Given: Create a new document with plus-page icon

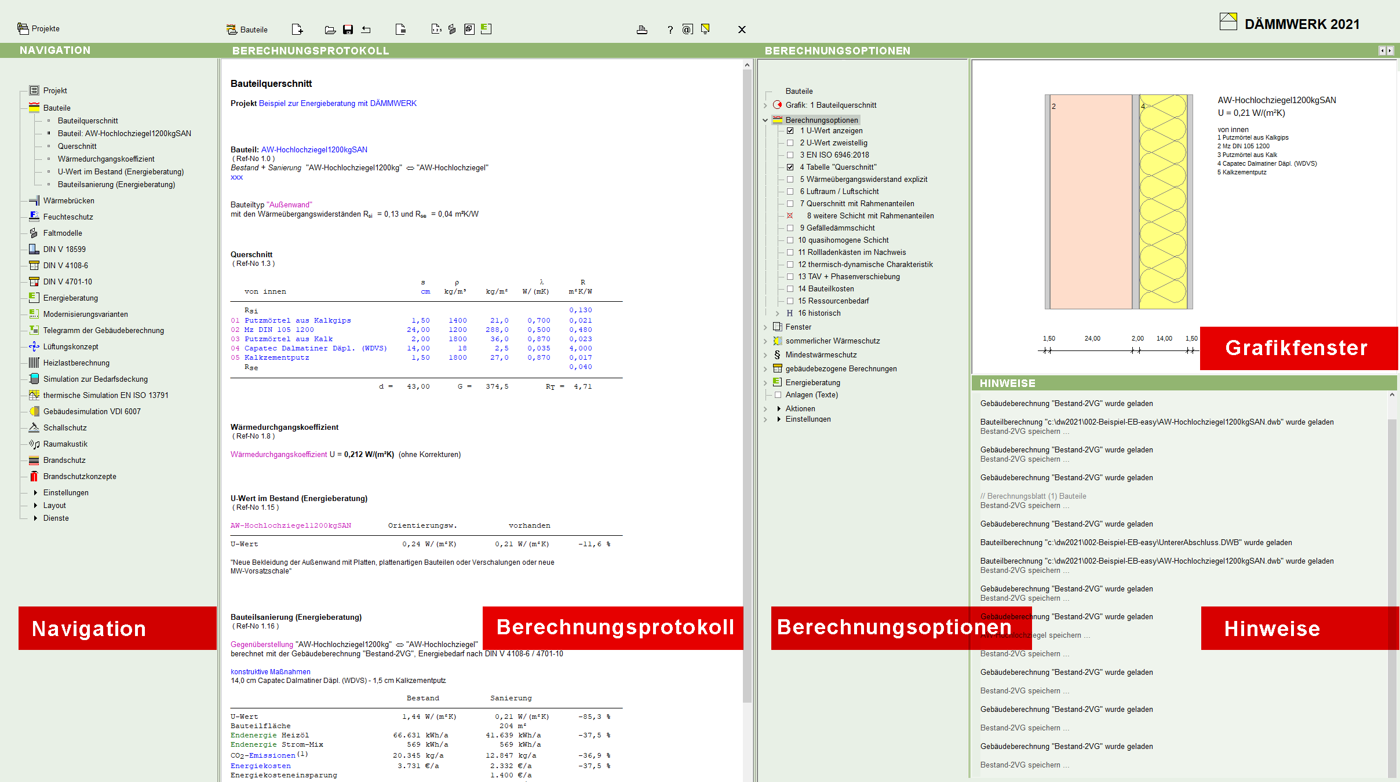Looking at the screenshot, I should coord(297,30).
